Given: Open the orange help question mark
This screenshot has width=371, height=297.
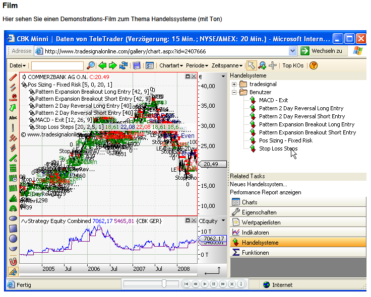Looking at the screenshot, I should point(314,65).
